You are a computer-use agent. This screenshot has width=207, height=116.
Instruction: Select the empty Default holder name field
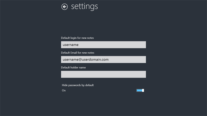pos(103,74)
